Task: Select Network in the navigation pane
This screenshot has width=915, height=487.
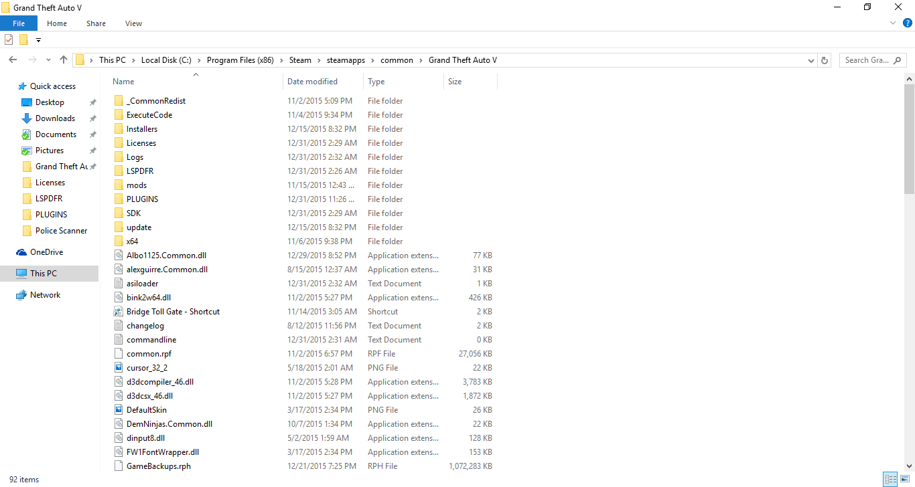Action: [45, 295]
